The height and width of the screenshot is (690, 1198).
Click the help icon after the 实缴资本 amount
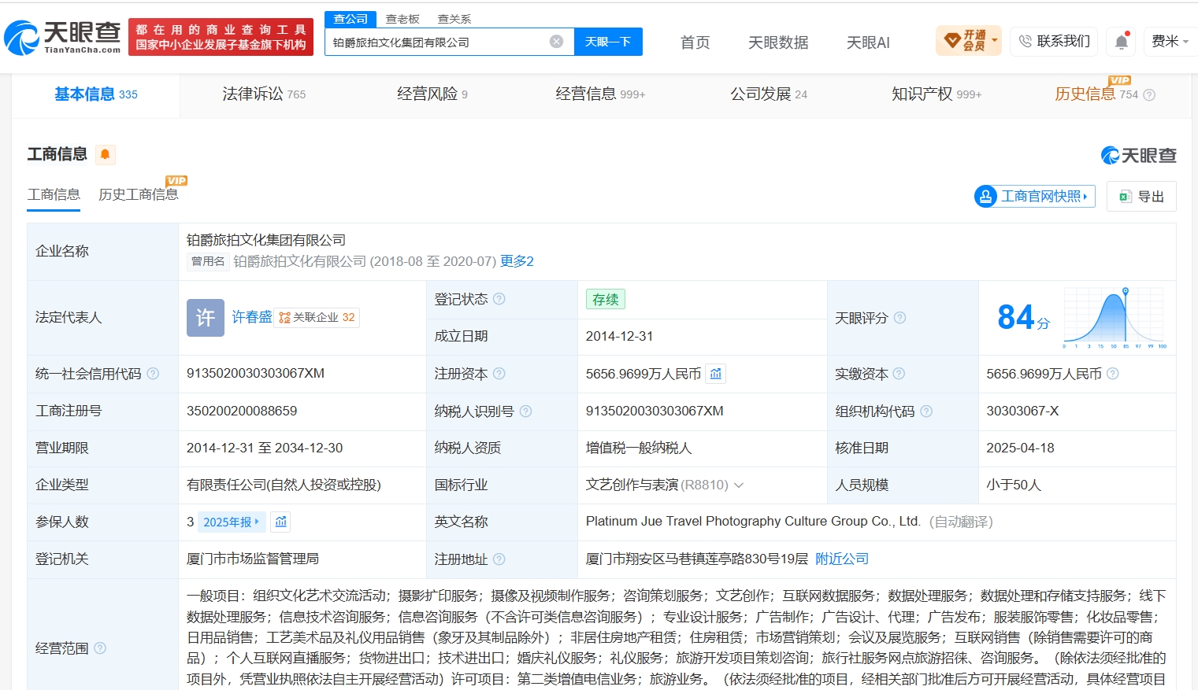click(x=1113, y=374)
